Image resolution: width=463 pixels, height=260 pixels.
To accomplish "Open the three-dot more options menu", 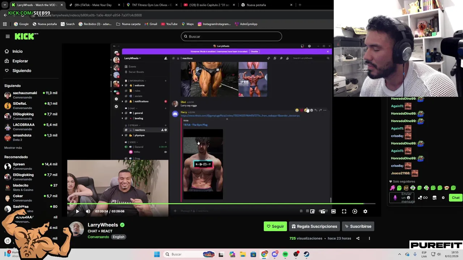I will tap(369, 238).
